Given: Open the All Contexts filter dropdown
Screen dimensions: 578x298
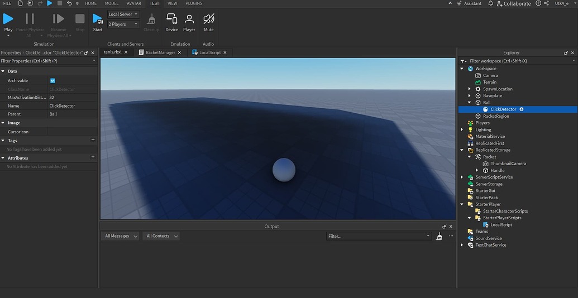Looking at the screenshot, I should pos(161,236).
